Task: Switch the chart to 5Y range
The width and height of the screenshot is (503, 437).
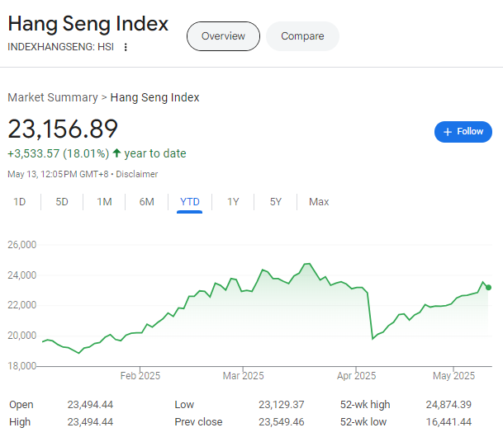Action: [x=276, y=202]
